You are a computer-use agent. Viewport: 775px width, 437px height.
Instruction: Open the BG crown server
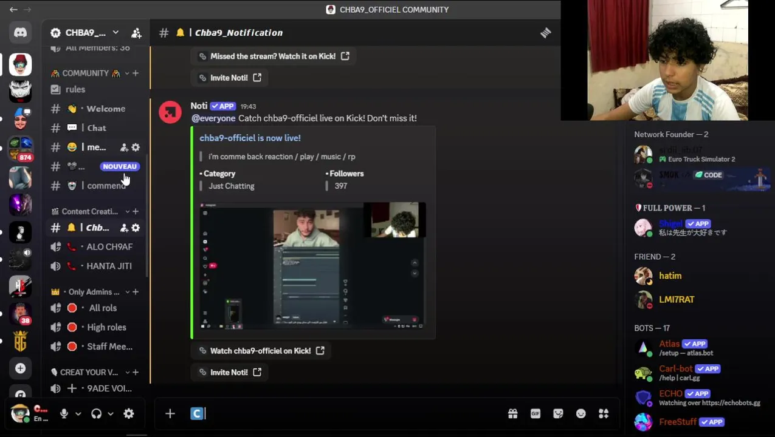point(21,341)
